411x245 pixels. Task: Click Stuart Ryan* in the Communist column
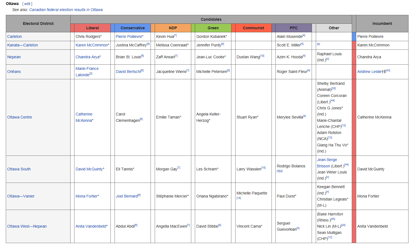tap(247, 117)
